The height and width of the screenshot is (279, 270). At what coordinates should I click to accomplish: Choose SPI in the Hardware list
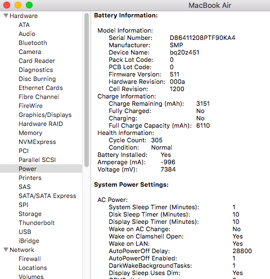click(x=24, y=205)
